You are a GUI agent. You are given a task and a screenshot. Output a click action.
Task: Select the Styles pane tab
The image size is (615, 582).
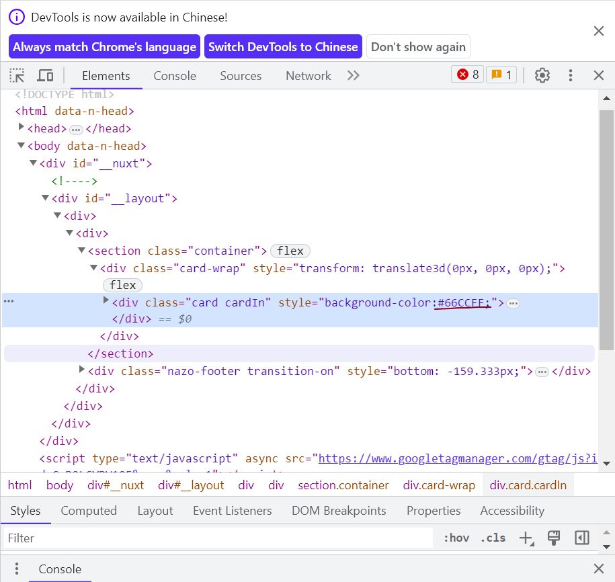click(x=26, y=511)
